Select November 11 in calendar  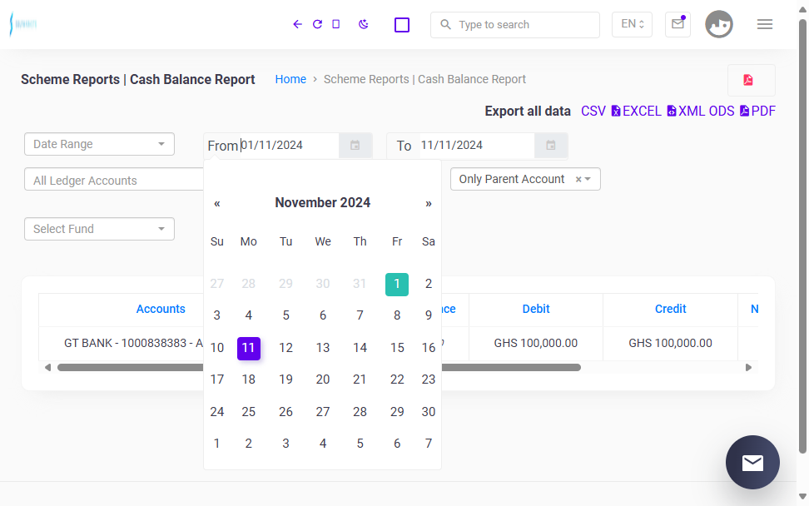coord(249,348)
